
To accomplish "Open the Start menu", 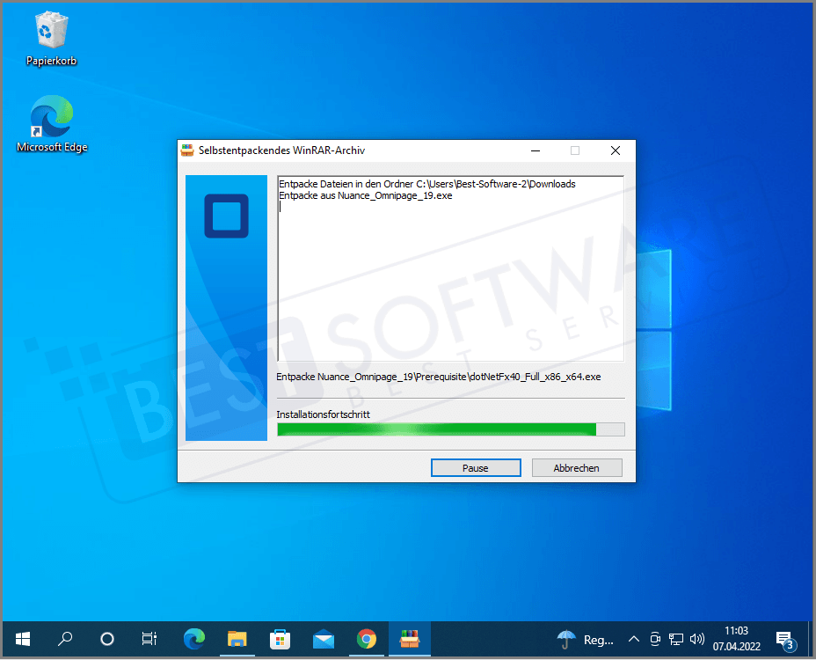I will [x=22, y=640].
